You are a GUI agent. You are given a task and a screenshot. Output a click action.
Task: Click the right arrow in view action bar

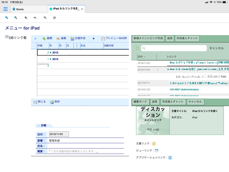click(94, 39)
